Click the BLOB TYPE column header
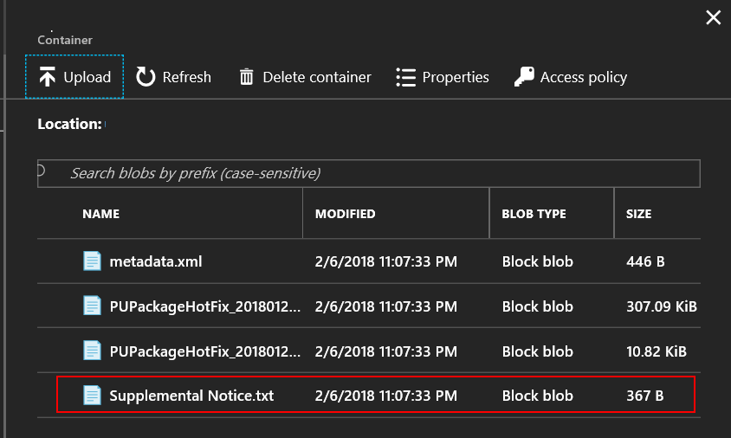This screenshot has width=731, height=438. (534, 214)
